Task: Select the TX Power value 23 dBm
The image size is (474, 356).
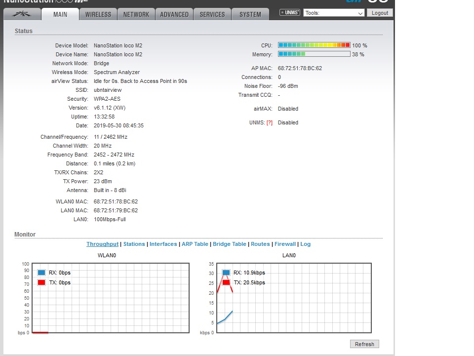Action: click(103, 181)
